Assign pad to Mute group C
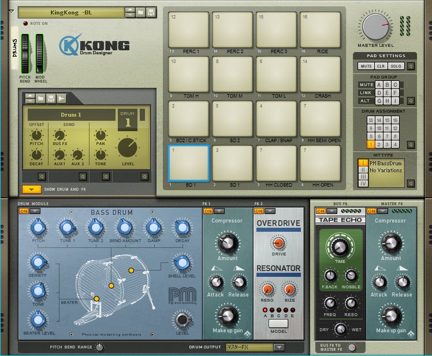432x356 pixels. pos(395,84)
